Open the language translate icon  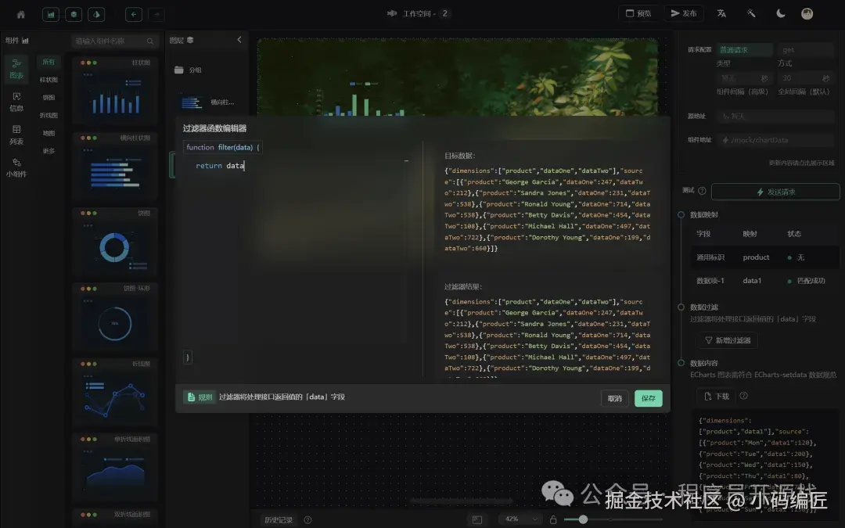[x=721, y=13]
